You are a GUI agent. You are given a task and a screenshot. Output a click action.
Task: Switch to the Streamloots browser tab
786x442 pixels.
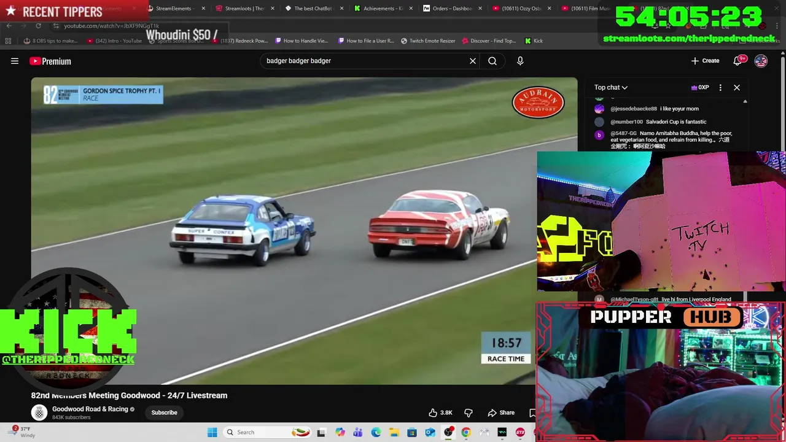[x=244, y=9]
